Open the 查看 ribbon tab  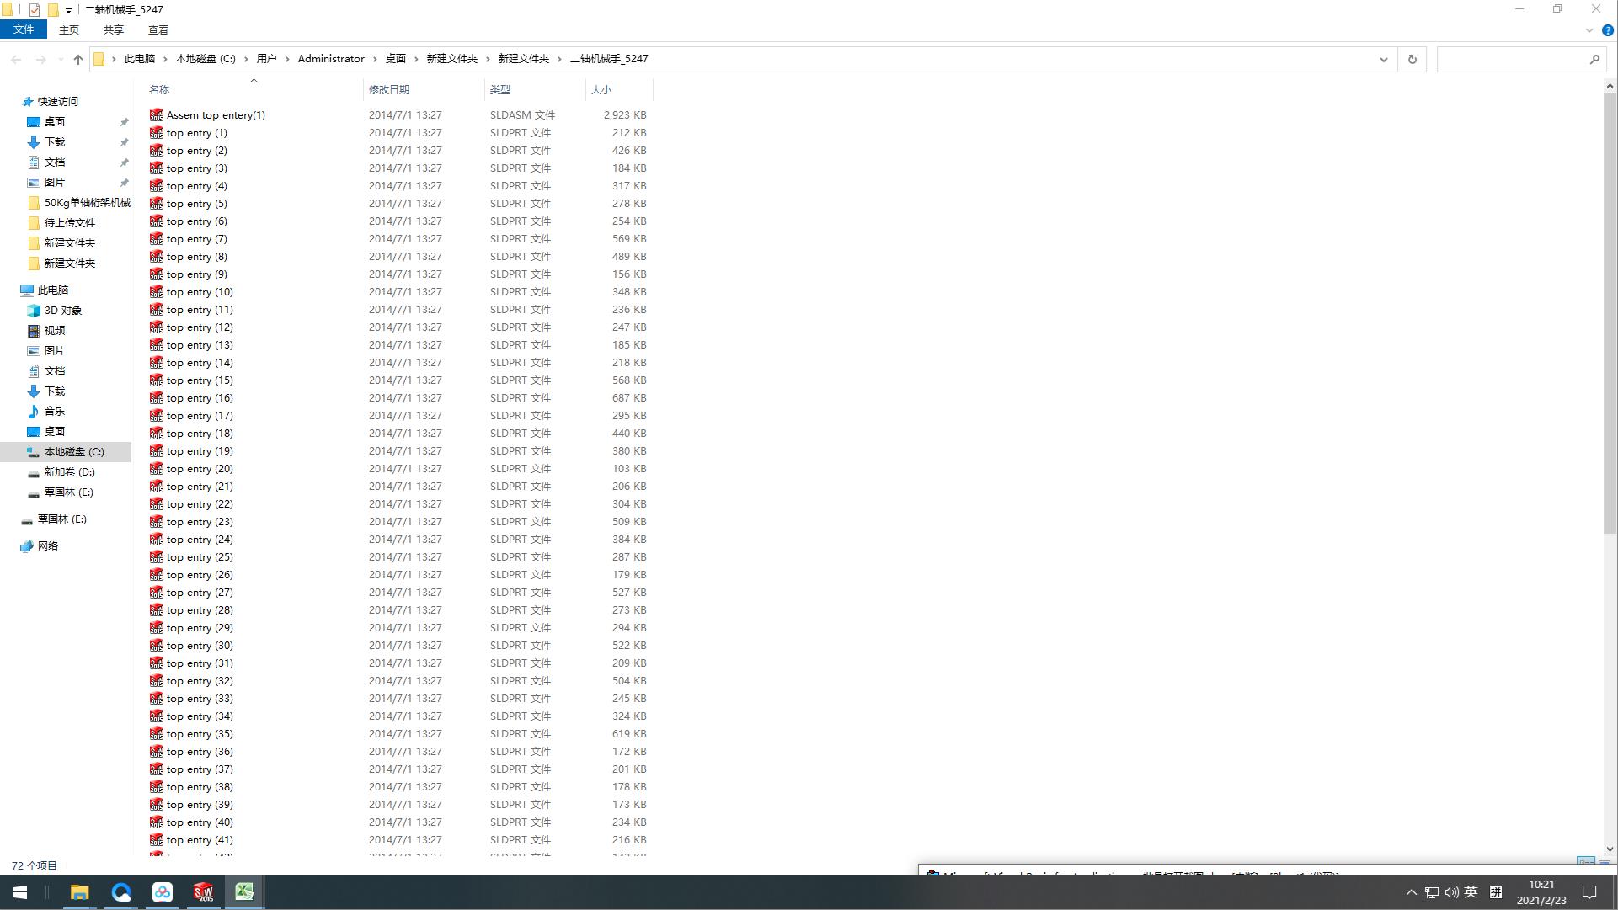click(158, 29)
